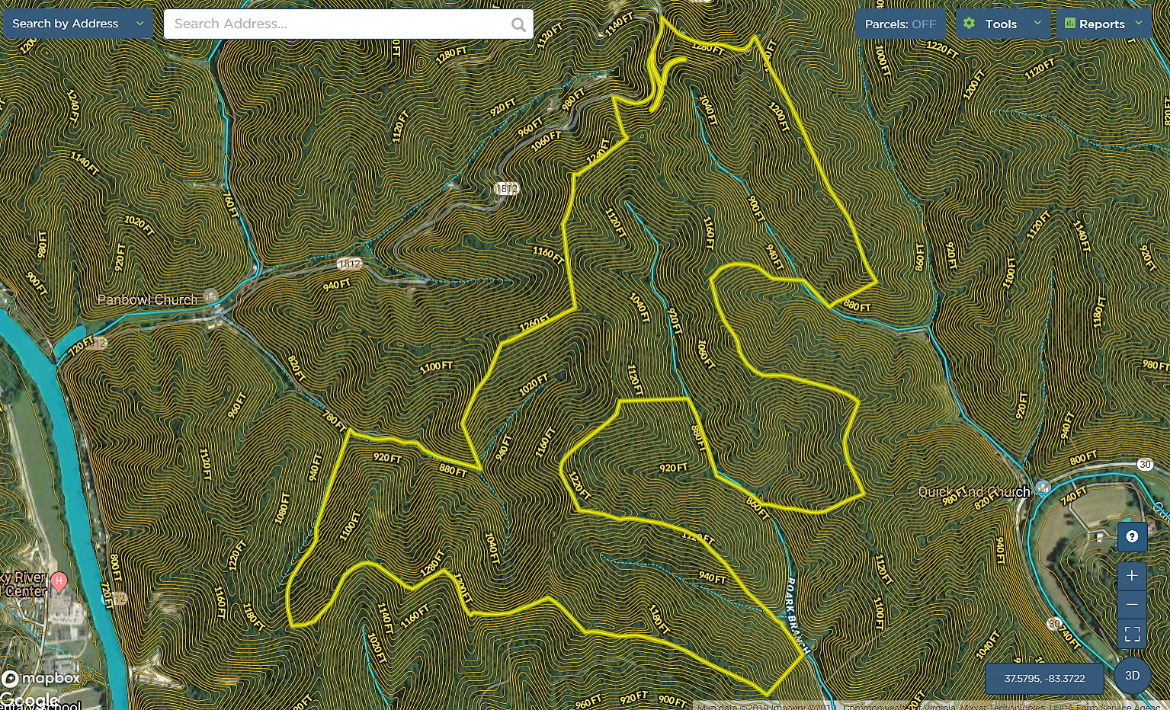Click the magnifier search icon

(x=518, y=24)
